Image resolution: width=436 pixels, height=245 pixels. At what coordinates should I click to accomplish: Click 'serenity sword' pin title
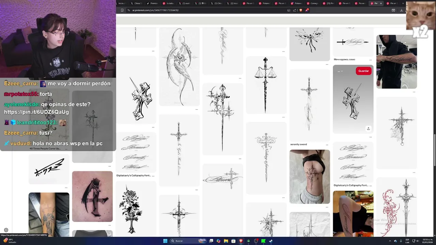click(x=298, y=144)
